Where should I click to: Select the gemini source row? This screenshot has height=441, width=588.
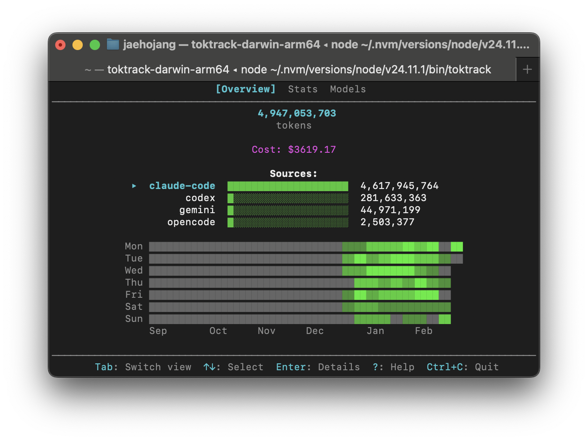(x=197, y=210)
